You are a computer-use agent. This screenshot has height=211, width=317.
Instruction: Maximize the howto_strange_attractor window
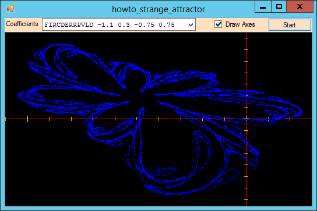279,6
